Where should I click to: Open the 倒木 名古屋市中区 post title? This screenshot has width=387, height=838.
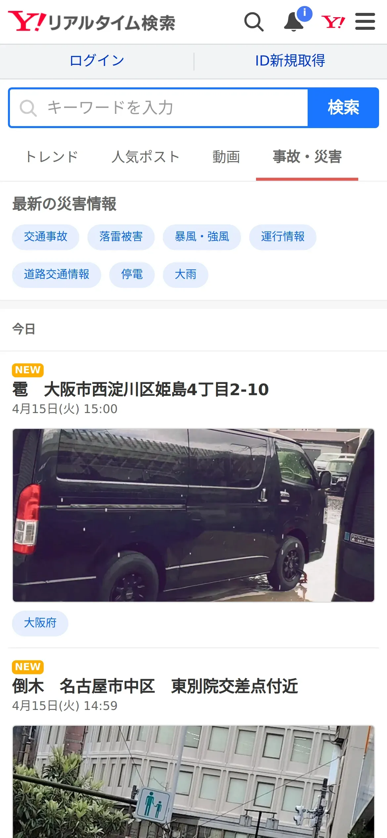coord(155,686)
